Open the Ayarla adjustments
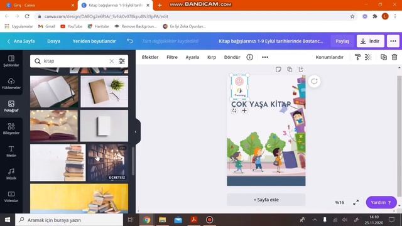Screen dimensions: 402x226 click(x=192, y=57)
